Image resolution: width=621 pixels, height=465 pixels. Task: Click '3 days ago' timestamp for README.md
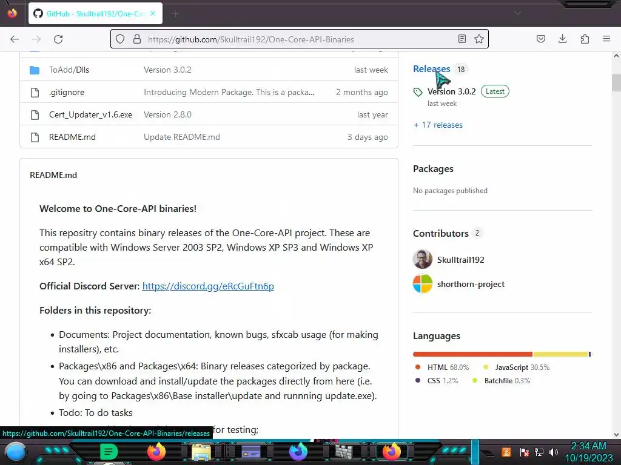(368, 137)
